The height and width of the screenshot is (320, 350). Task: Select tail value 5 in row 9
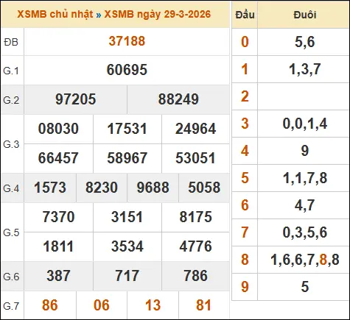(x=304, y=287)
